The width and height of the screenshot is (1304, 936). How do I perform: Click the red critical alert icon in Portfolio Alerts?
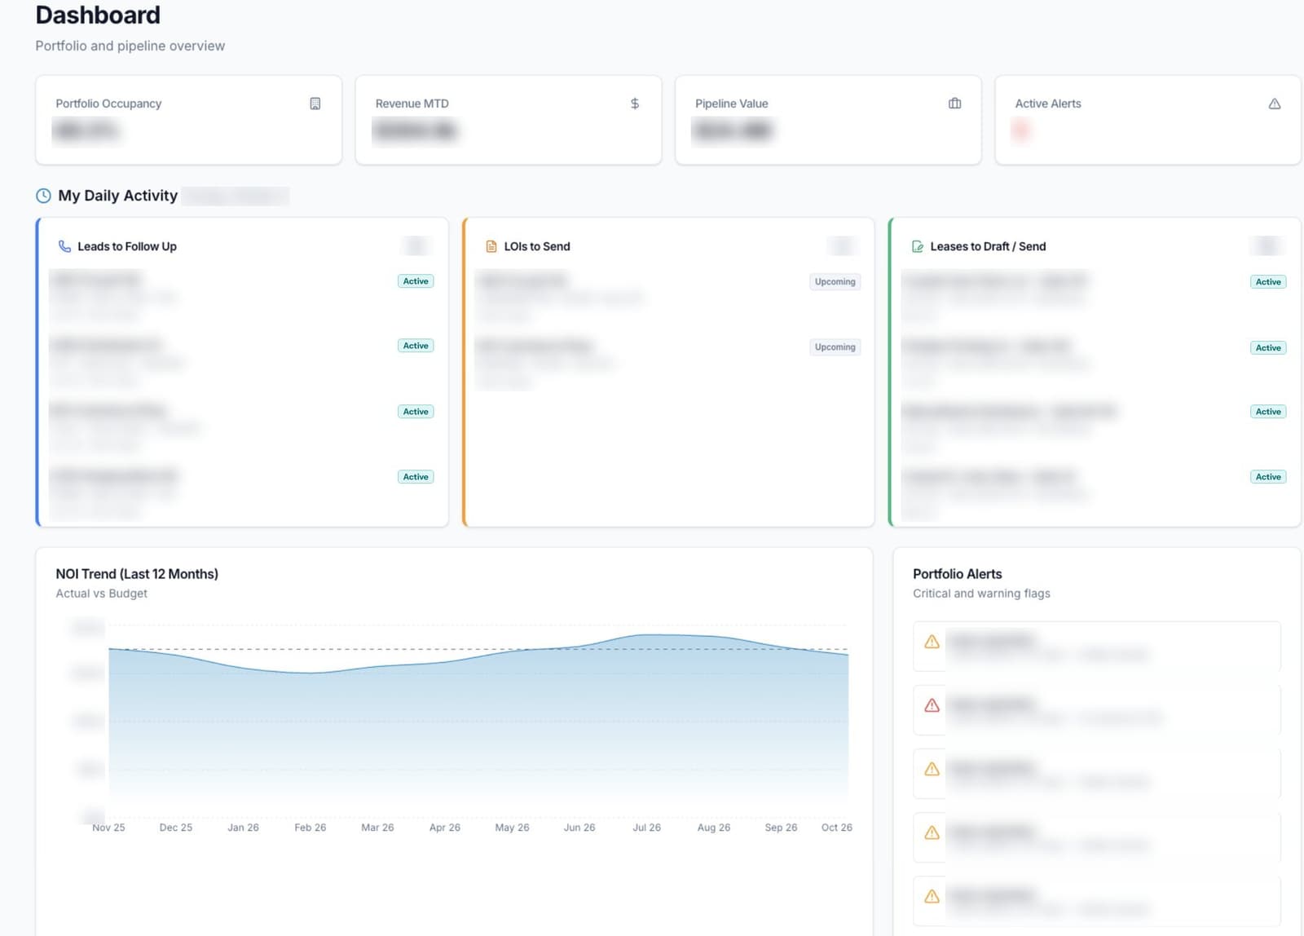click(x=932, y=705)
